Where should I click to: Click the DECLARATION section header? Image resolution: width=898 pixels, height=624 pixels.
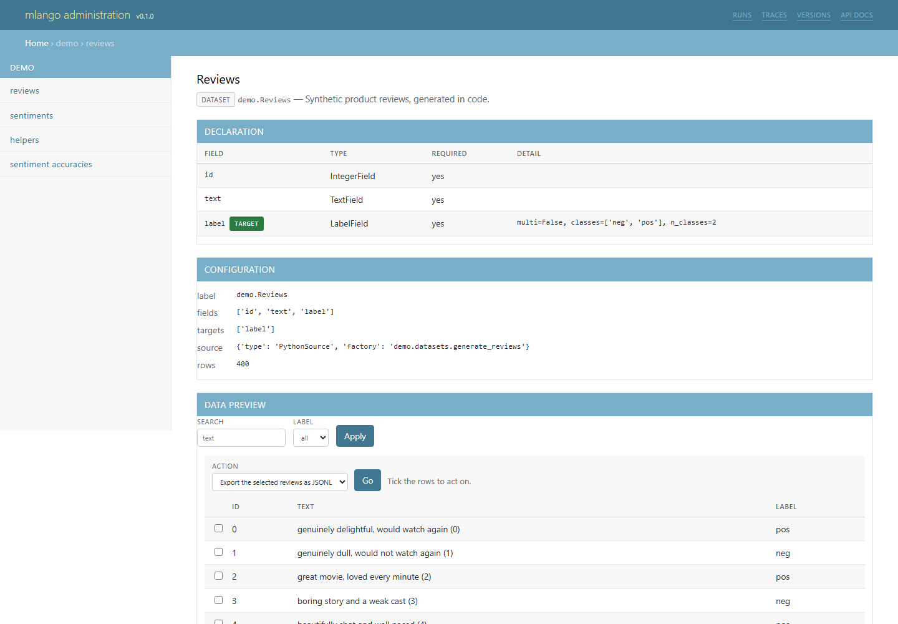pyautogui.click(x=534, y=131)
